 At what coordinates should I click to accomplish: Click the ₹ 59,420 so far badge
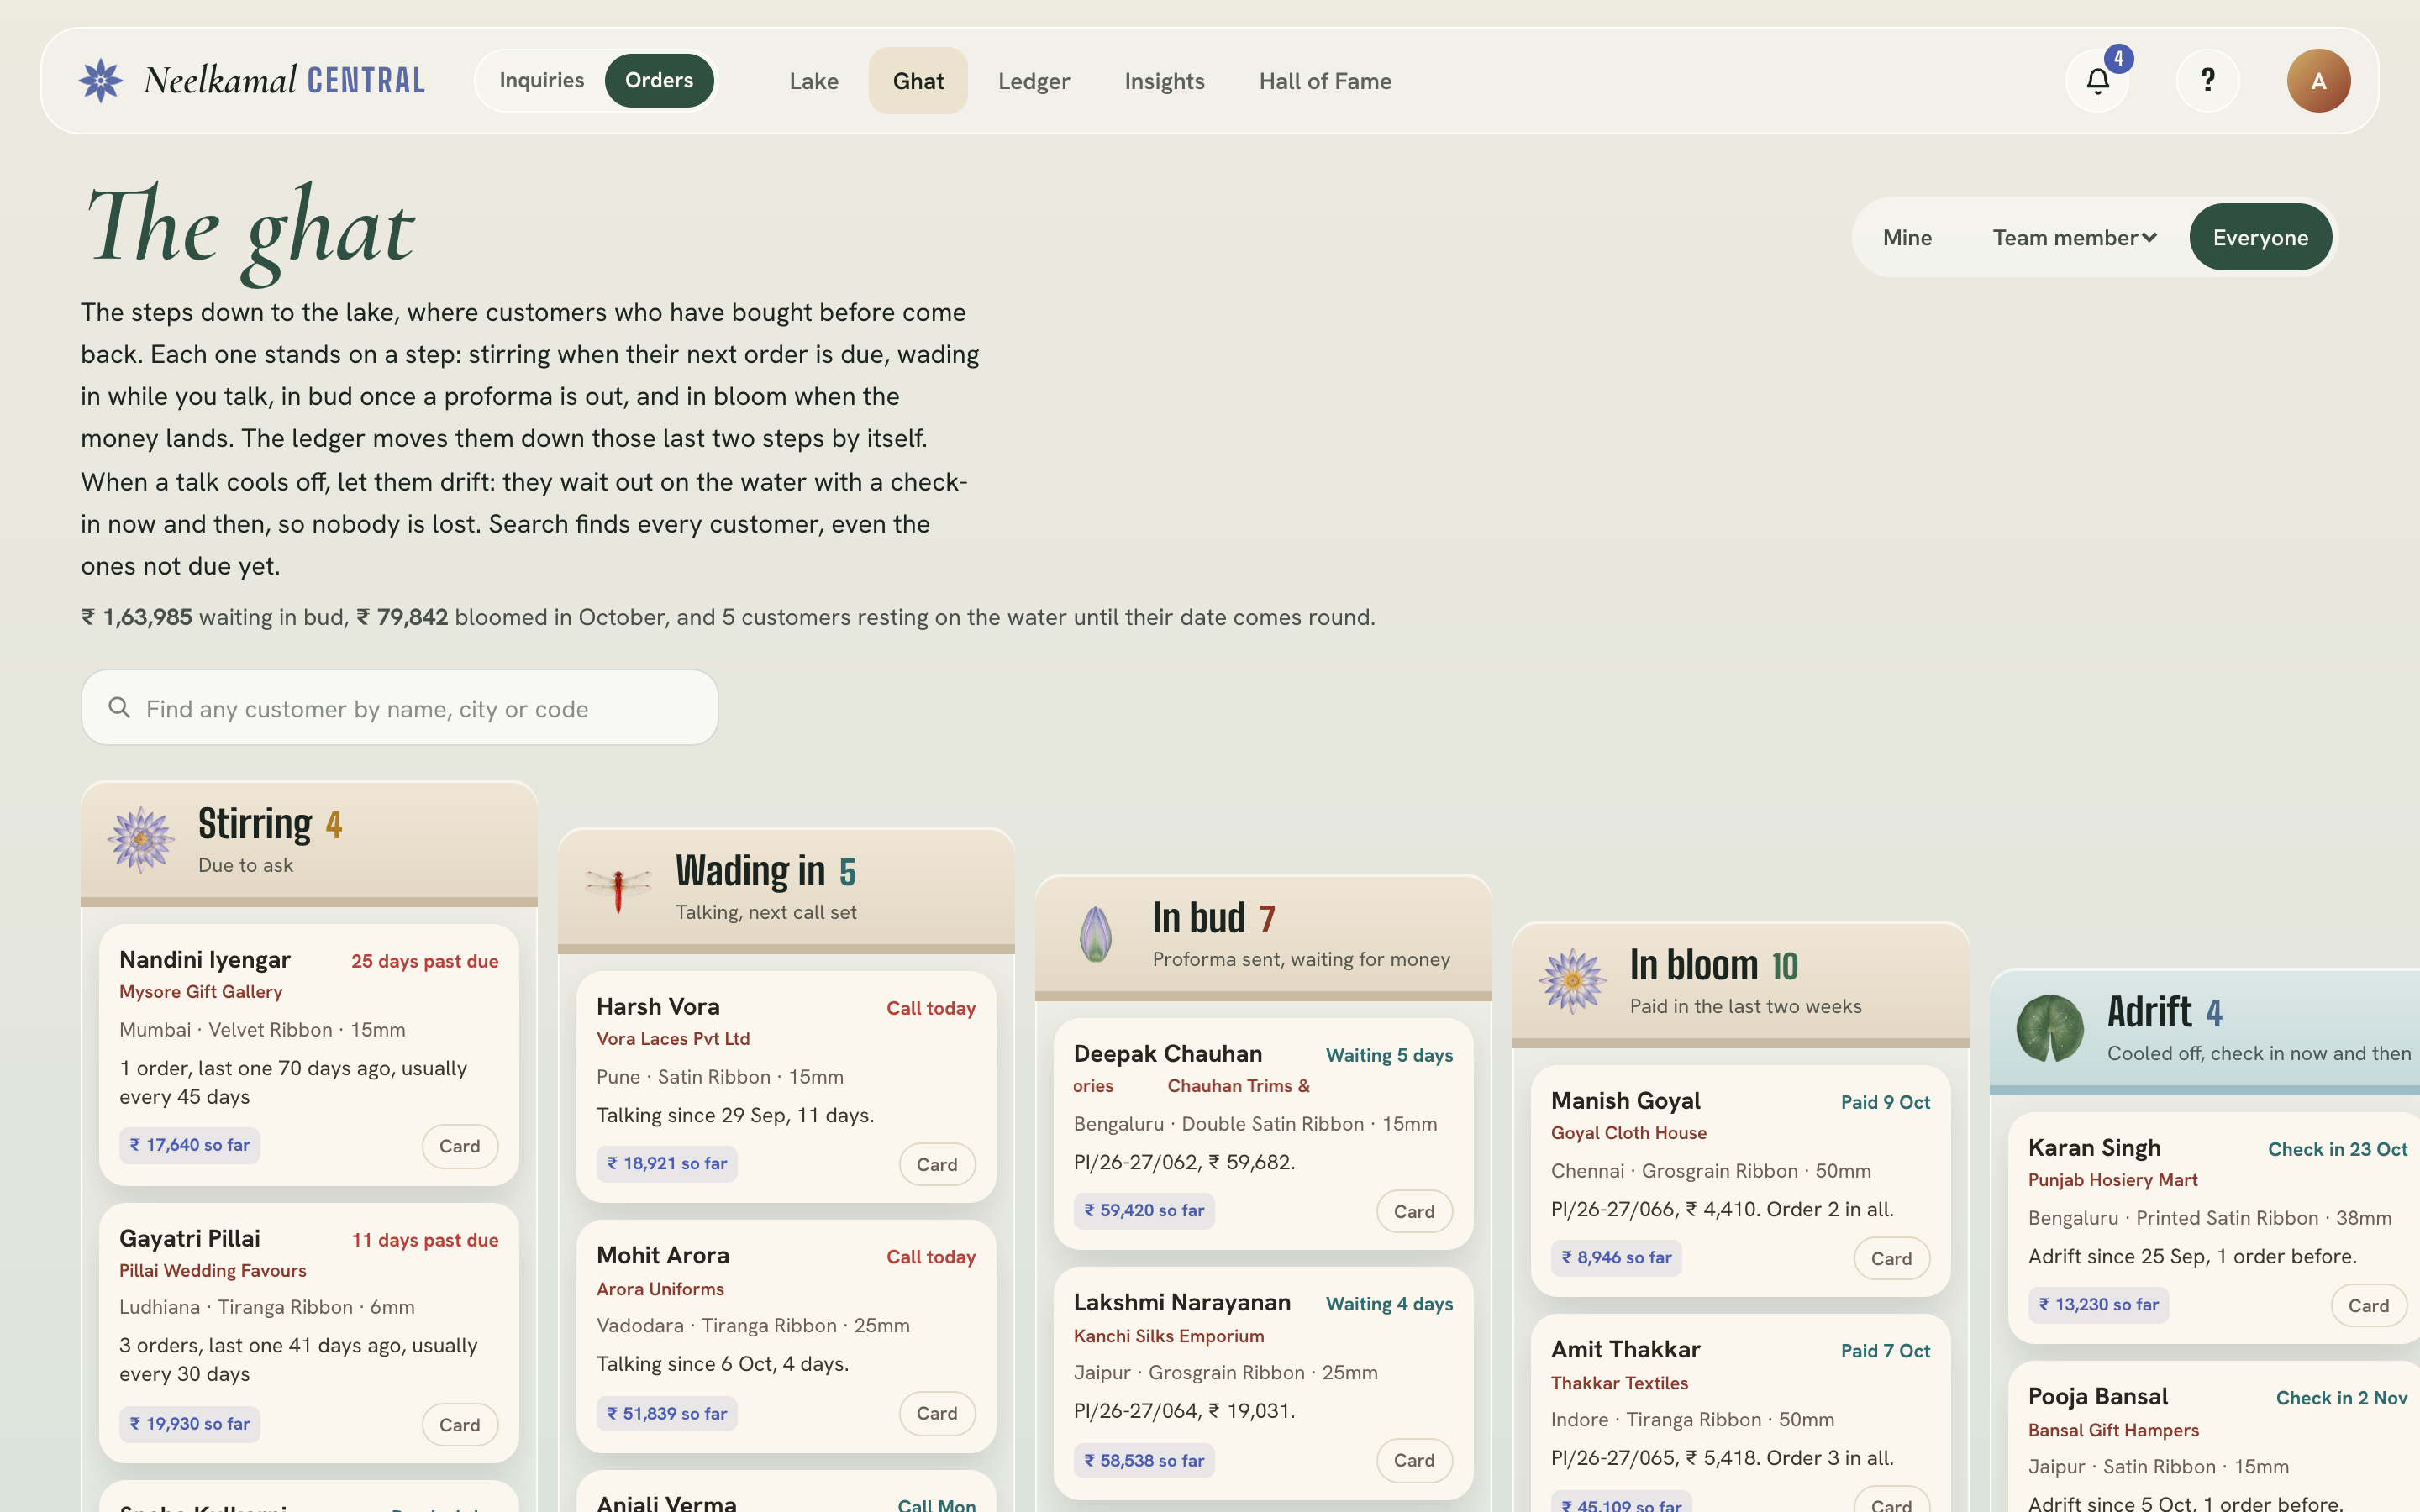(x=1144, y=1210)
